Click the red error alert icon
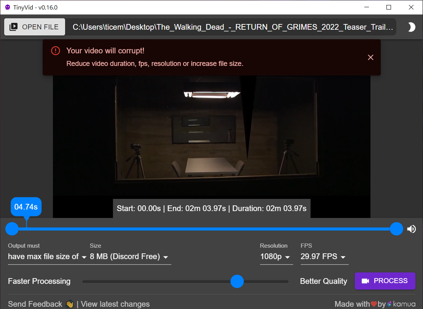The image size is (423, 309). click(56, 50)
